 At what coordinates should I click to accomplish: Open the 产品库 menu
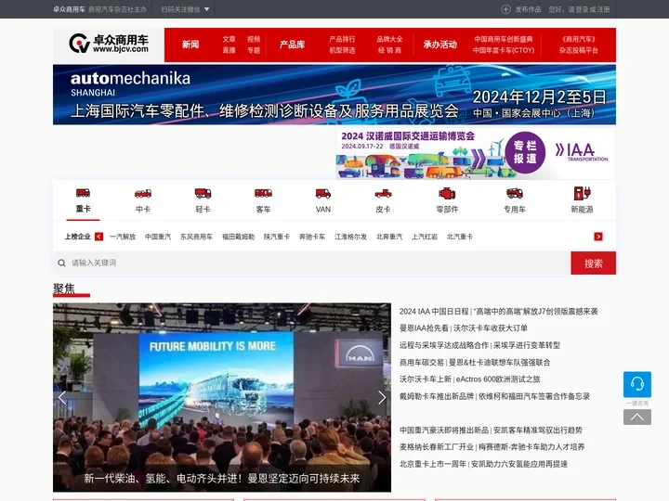(293, 45)
